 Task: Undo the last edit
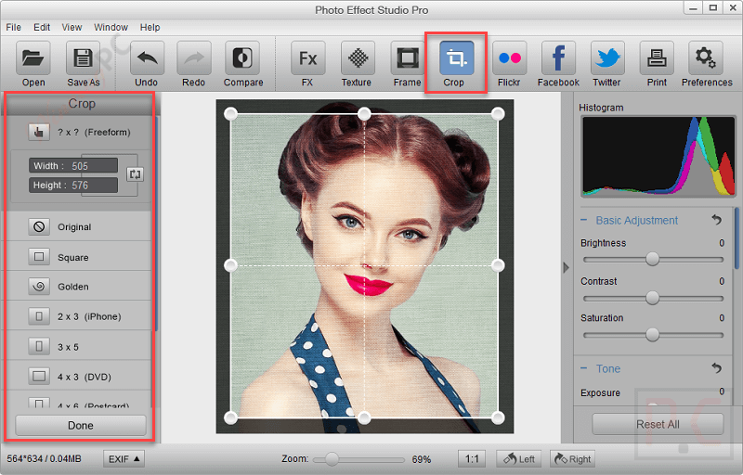tap(147, 58)
